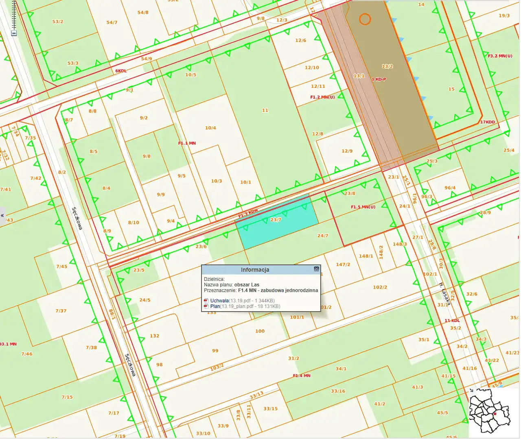
Task: Click parcel label 8/5
Action: [94, 151]
